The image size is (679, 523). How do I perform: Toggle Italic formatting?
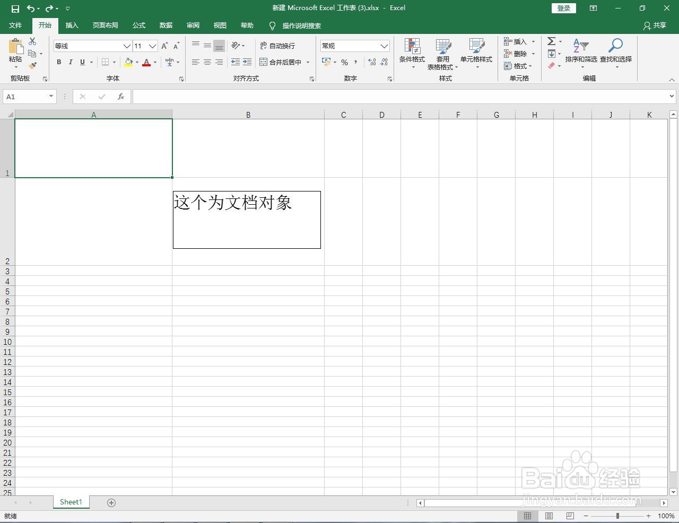pyautogui.click(x=71, y=62)
